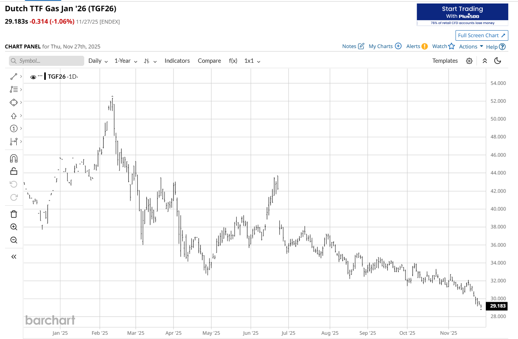The width and height of the screenshot is (518, 339).
Task: Toggle TGF26 series visibility eye icon
Action: coord(33,77)
